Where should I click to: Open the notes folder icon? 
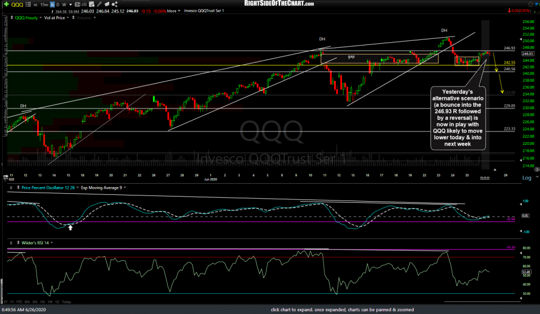pos(107,4)
